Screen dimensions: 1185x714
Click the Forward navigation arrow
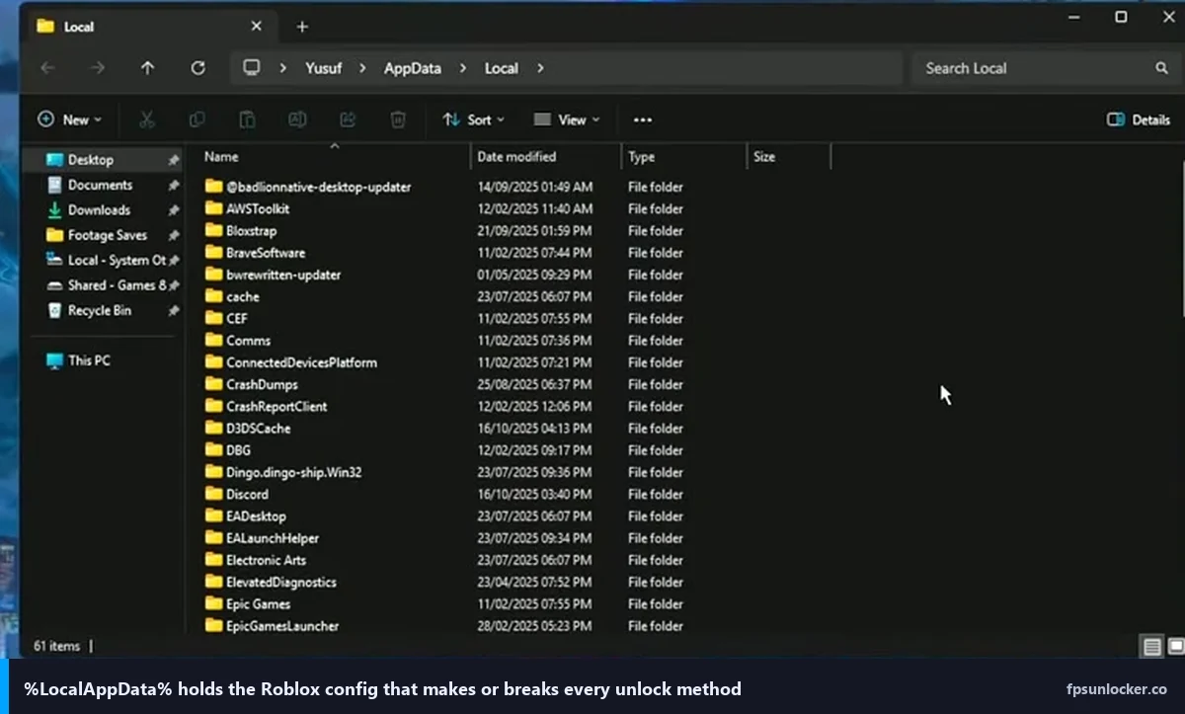point(97,68)
